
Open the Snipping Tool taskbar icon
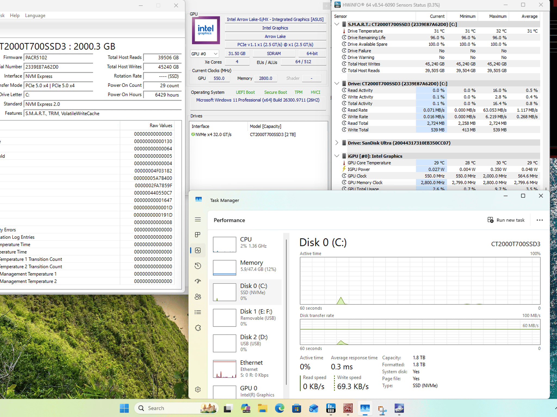(382, 409)
